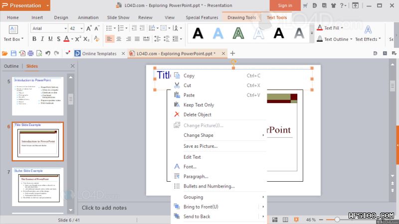Image resolution: width=399 pixels, height=224 pixels.
Task: Toggle bold formatting in the ribbon
Action: click(34, 39)
